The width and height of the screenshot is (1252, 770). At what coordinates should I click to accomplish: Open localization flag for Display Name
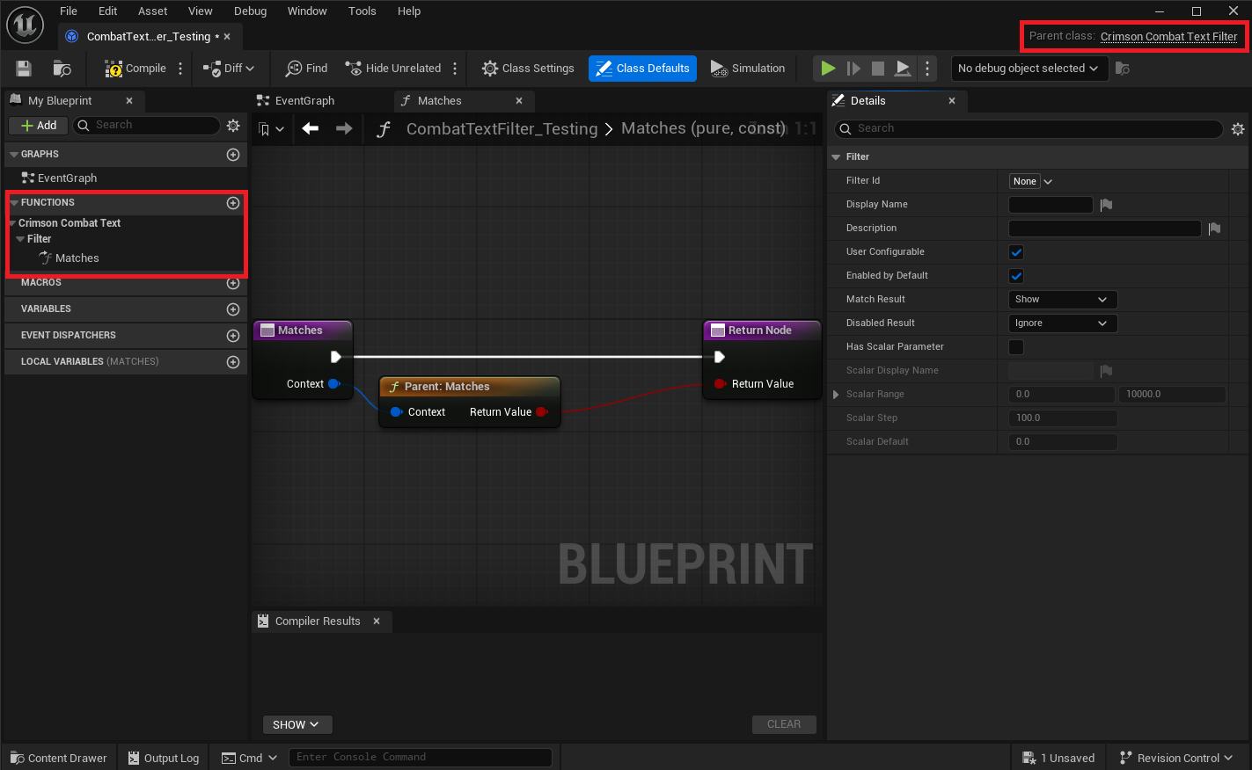[1106, 205]
